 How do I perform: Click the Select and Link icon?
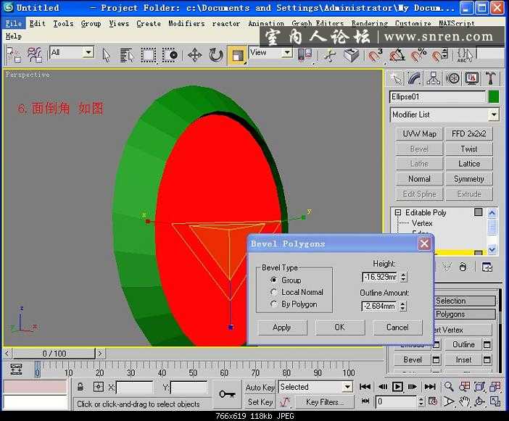click(13, 54)
